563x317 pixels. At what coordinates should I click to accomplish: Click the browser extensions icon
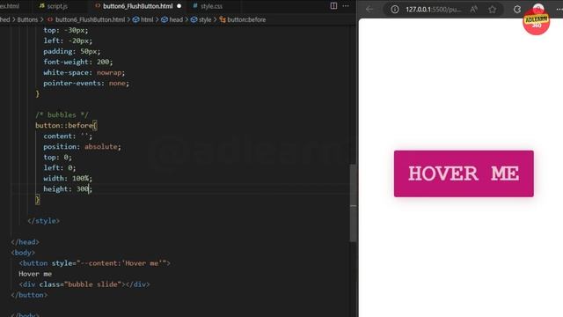tap(517, 10)
